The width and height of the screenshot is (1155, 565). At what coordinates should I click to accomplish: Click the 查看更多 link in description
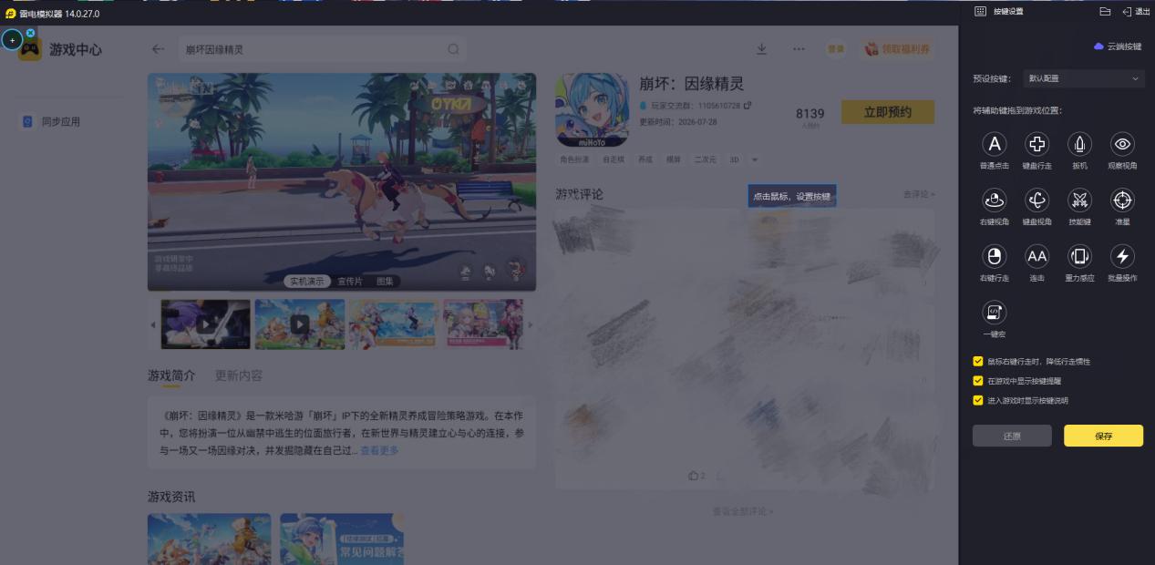[x=379, y=450]
